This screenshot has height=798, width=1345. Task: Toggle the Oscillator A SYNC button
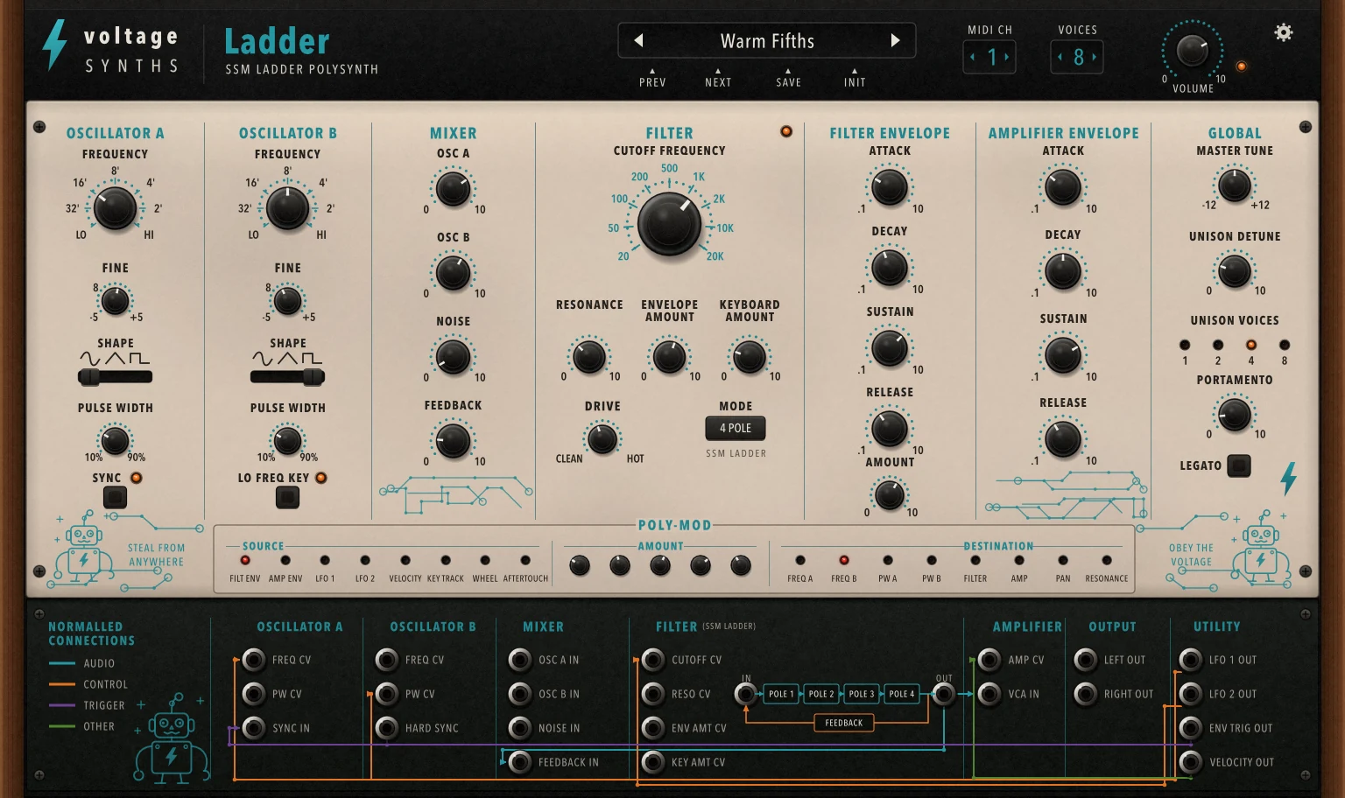pos(115,497)
